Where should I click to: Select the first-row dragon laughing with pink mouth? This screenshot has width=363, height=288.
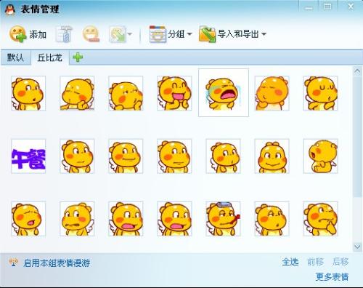pyautogui.click(x=174, y=93)
